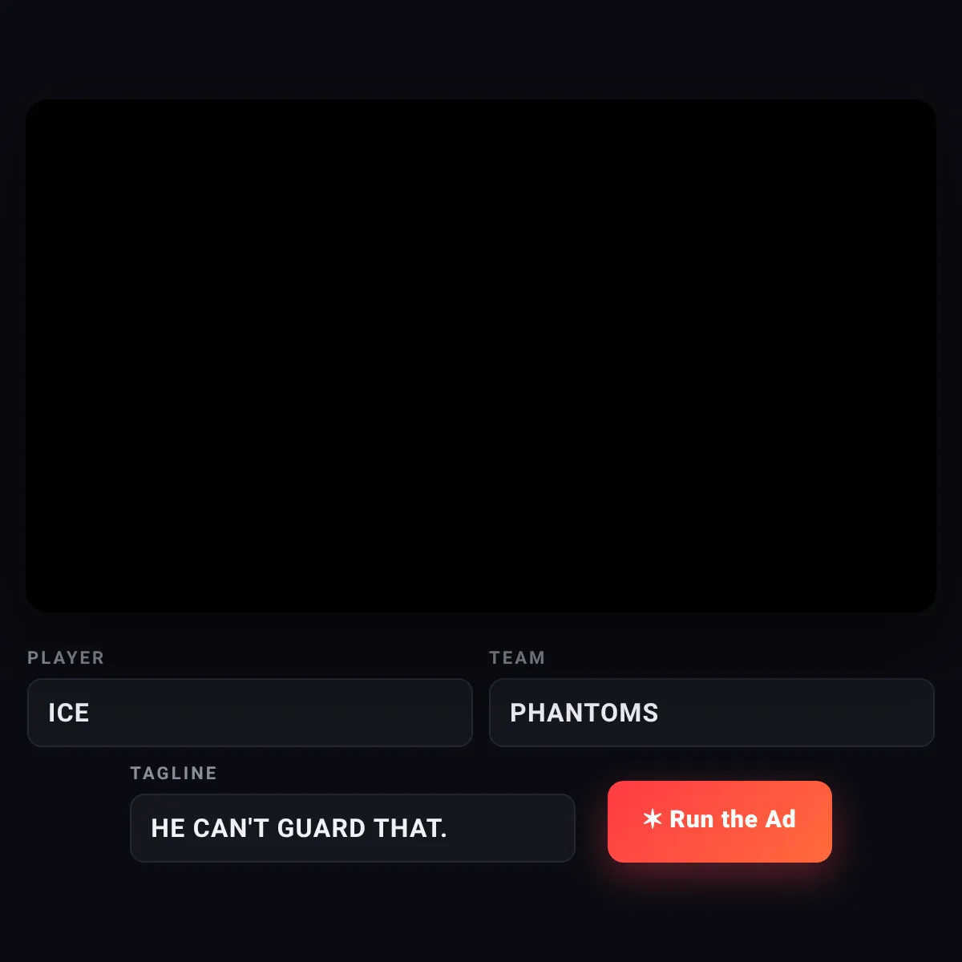Image resolution: width=962 pixels, height=962 pixels.
Task: Place cursor on the ICE text
Action: 69,713
